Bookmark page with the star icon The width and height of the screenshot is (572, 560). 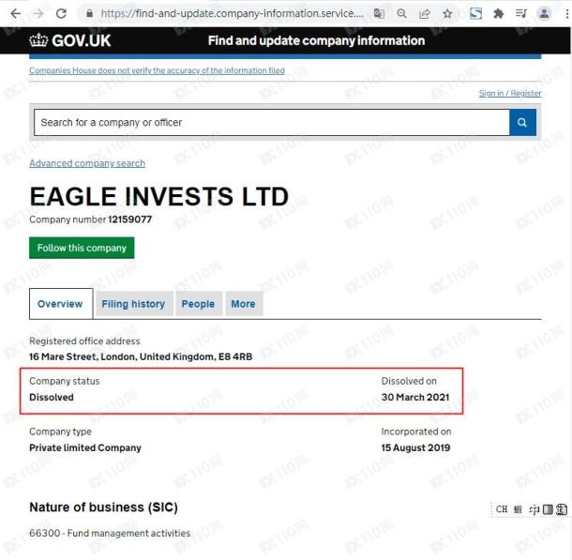click(447, 14)
